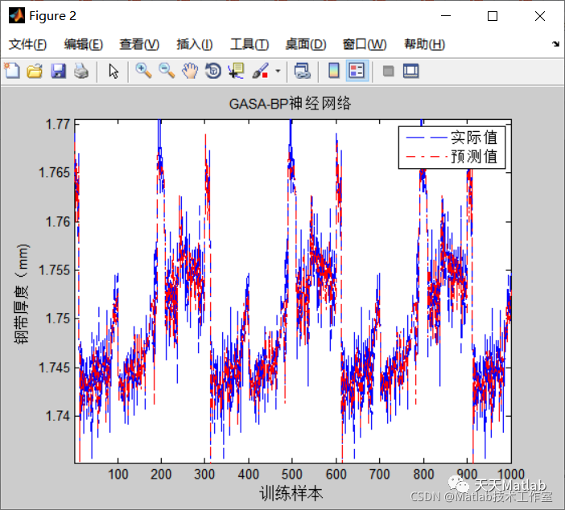Viewport: 565px width, 510px height.
Task: Select the Brush data tool
Action: (x=261, y=71)
